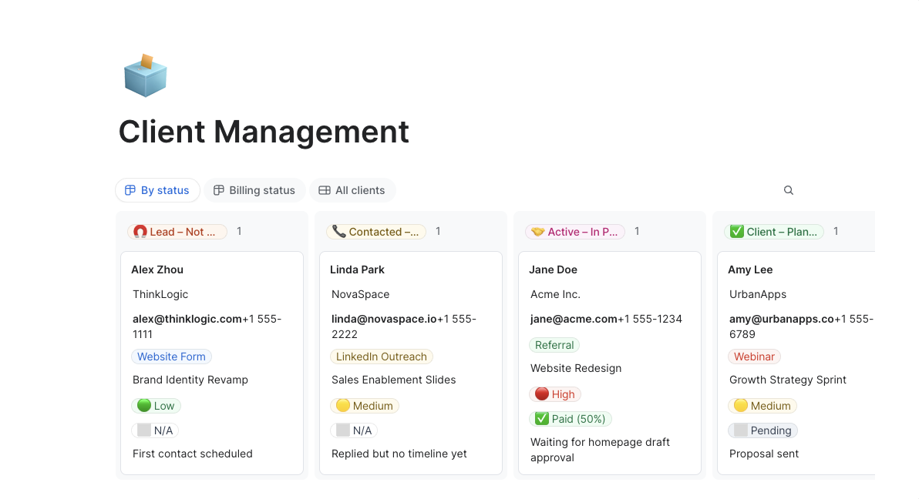The image size is (919, 499).
Task: Click the Paid (50%) checkmark tag
Action: pos(571,419)
